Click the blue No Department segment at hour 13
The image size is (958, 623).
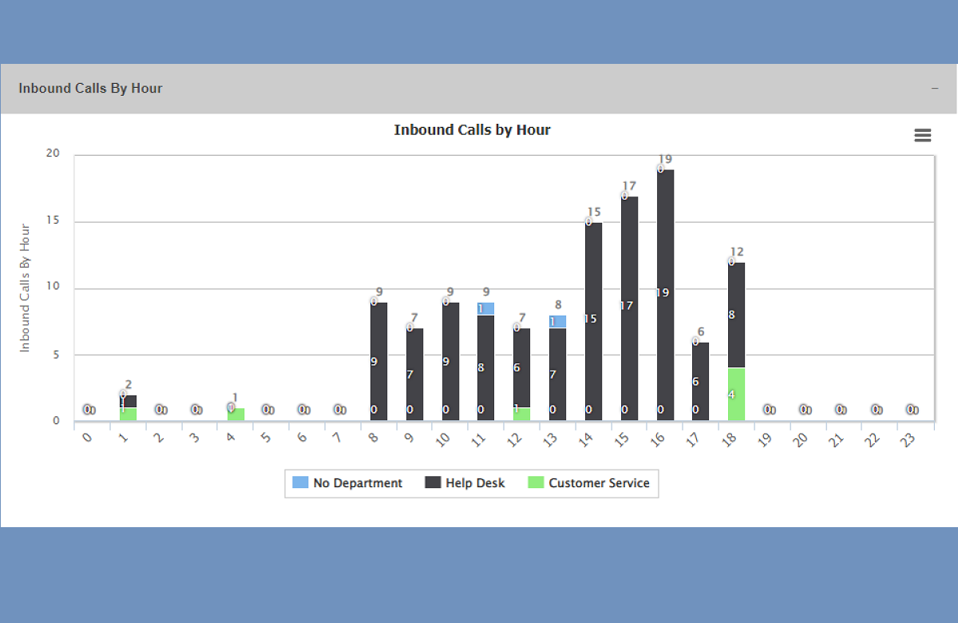[x=557, y=321]
